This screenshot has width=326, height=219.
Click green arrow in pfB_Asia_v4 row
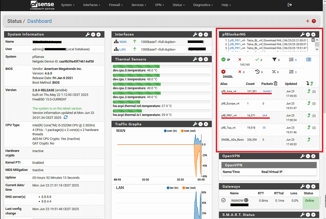coord(309,91)
